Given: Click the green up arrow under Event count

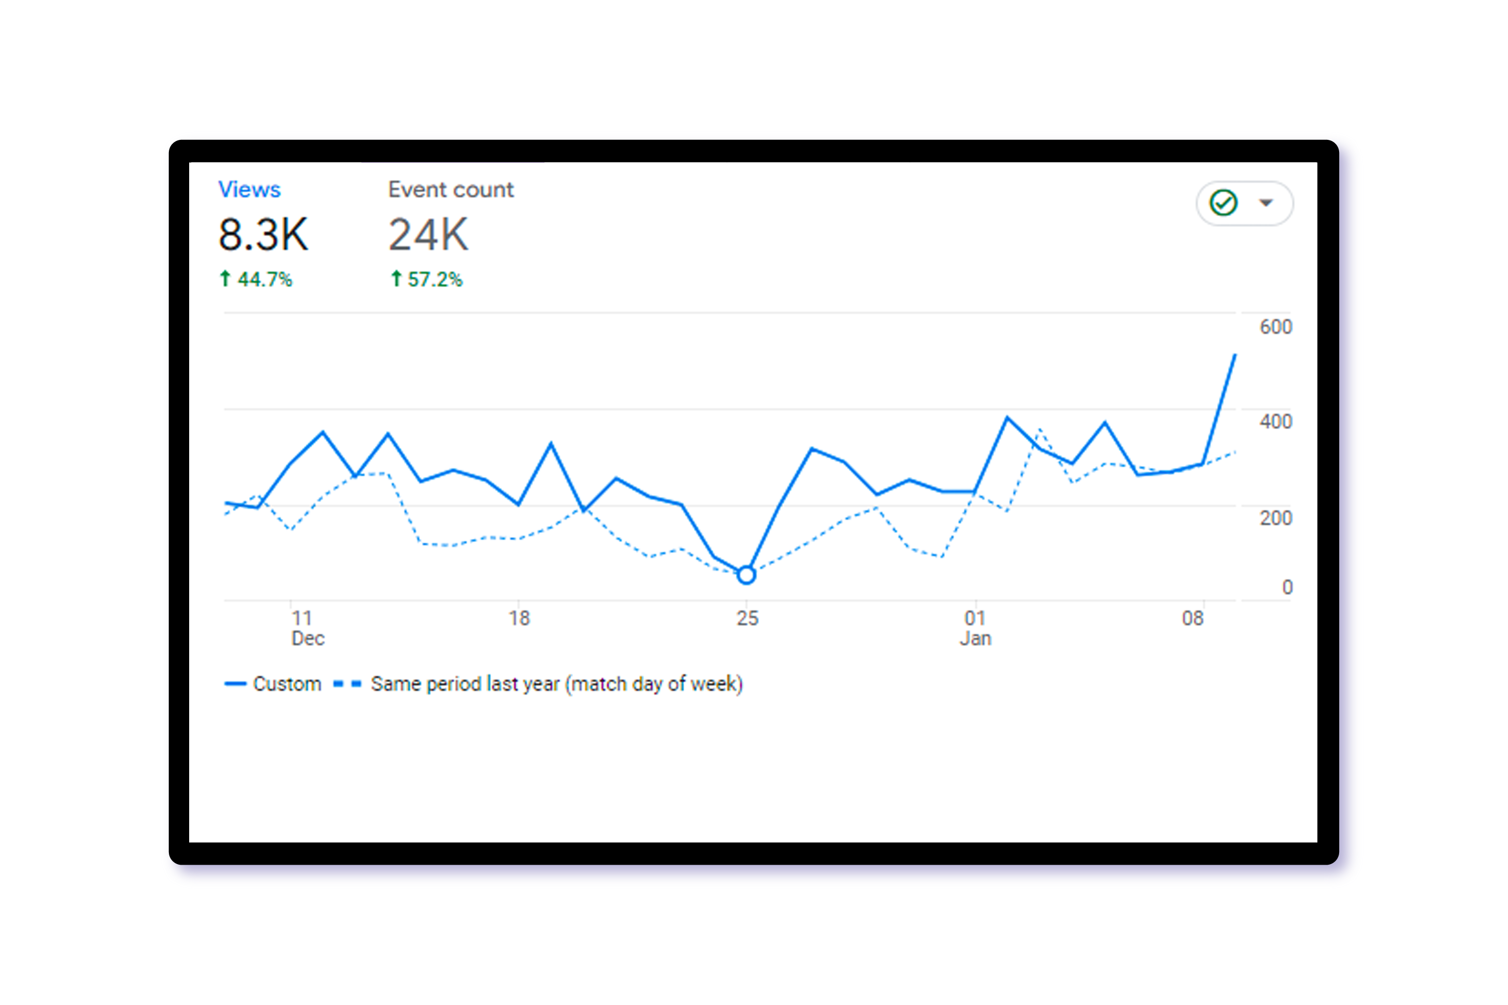Looking at the screenshot, I should [396, 279].
